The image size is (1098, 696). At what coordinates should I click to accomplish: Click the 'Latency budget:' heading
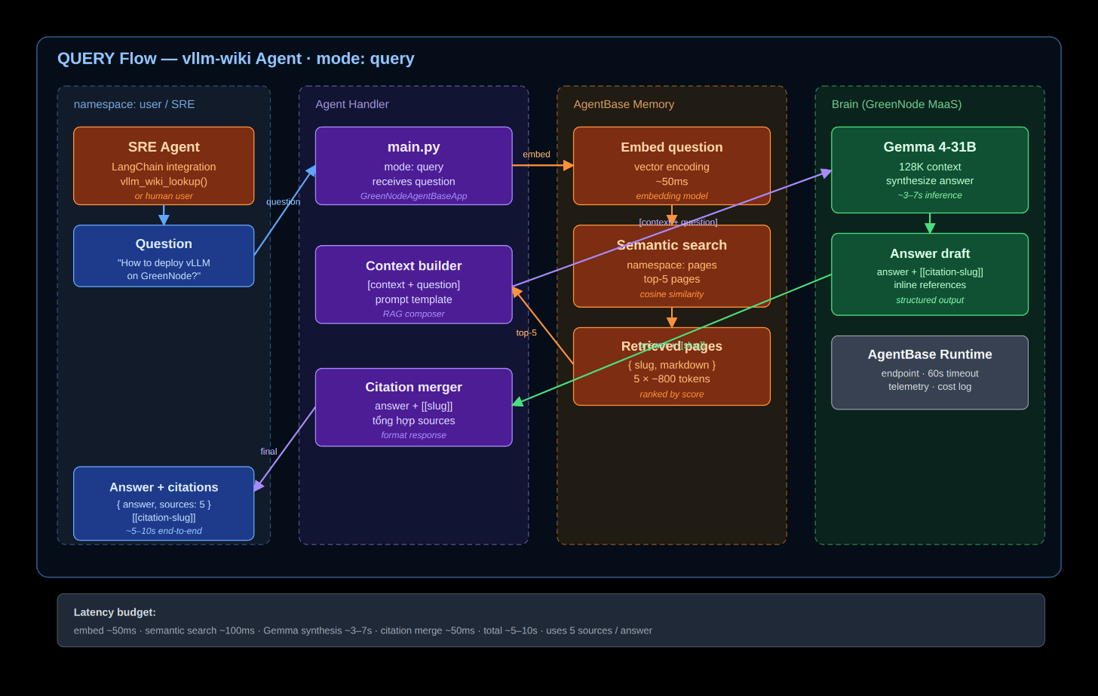click(x=115, y=612)
